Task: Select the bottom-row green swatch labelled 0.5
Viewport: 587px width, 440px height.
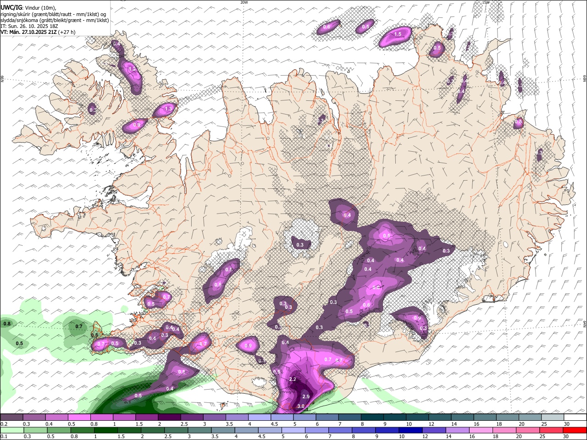Action: pos(58,430)
